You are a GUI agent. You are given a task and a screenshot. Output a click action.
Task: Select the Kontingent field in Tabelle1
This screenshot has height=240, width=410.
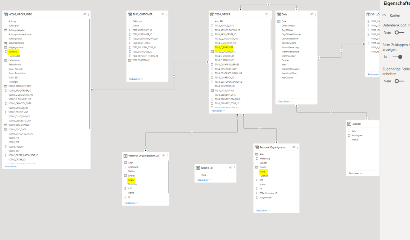click(357, 135)
